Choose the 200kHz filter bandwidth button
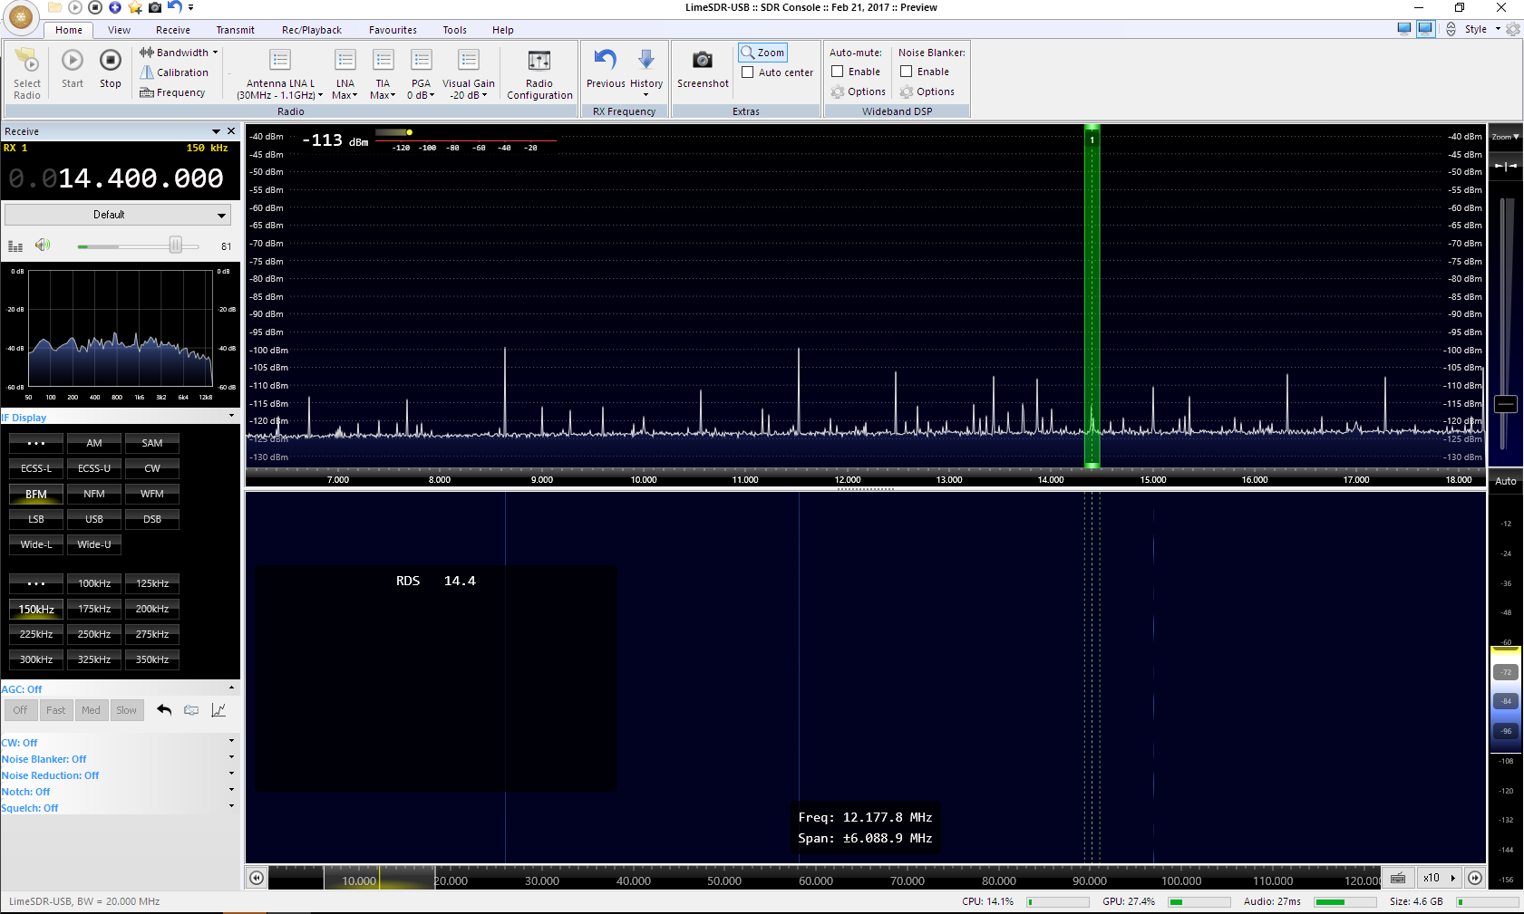The width and height of the screenshot is (1524, 914). [x=152, y=609]
